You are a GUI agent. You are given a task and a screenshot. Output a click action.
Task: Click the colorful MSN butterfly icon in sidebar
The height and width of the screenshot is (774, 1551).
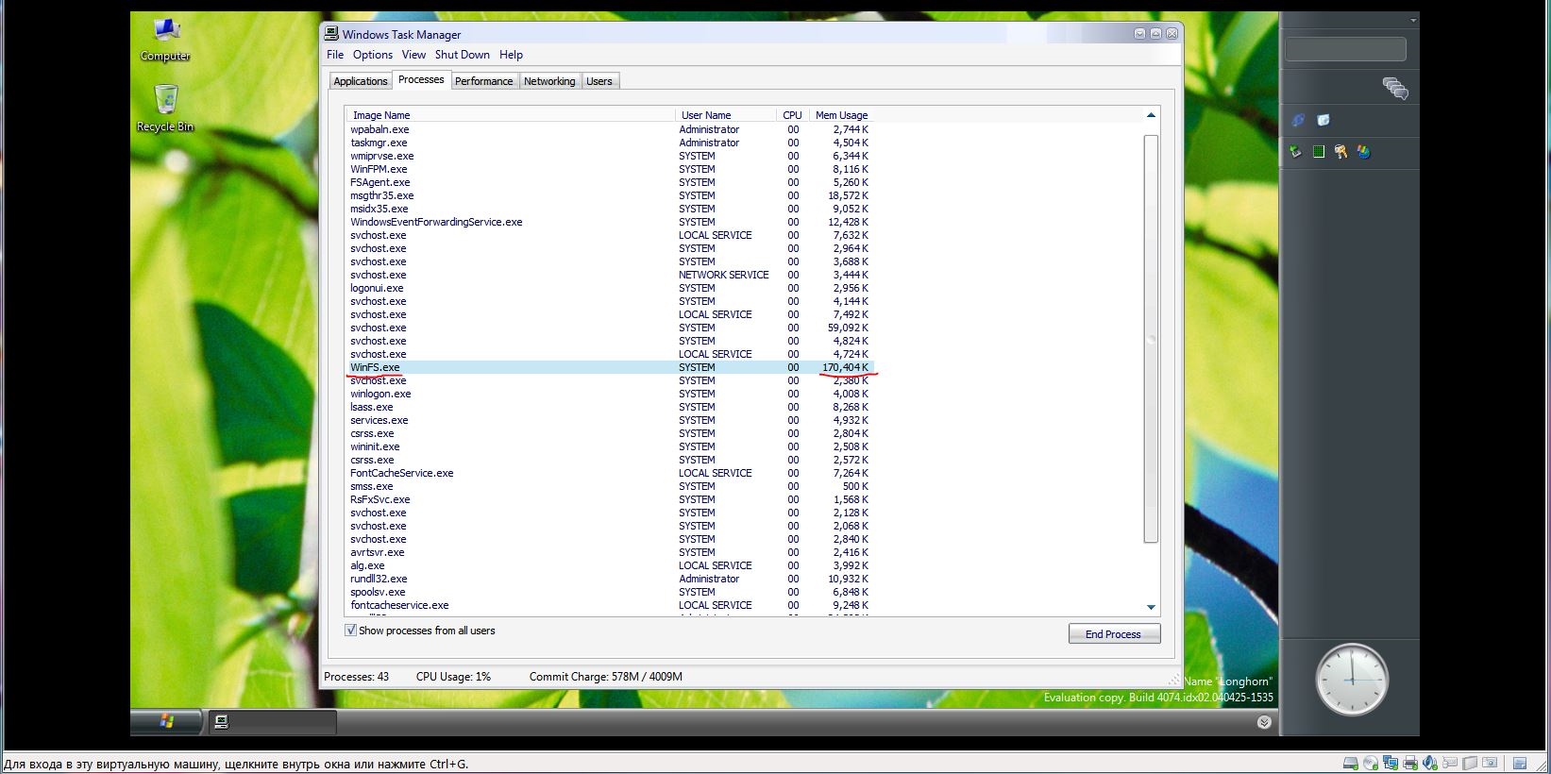coord(1363,151)
